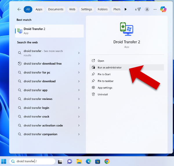Viewport: 174px width, 166px height.
Task: Open the three-dot more options menu
Action: point(155,10)
